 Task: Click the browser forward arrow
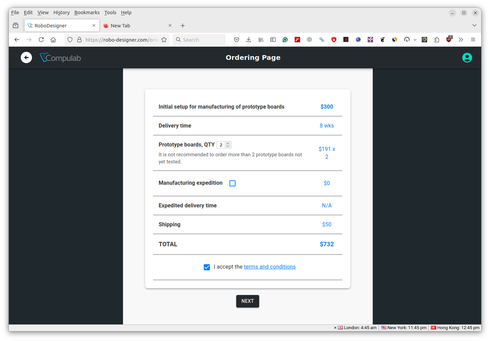(29, 40)
